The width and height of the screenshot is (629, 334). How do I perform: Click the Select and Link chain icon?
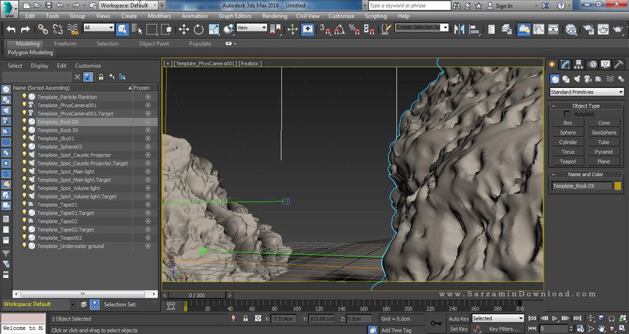point(43,29)
